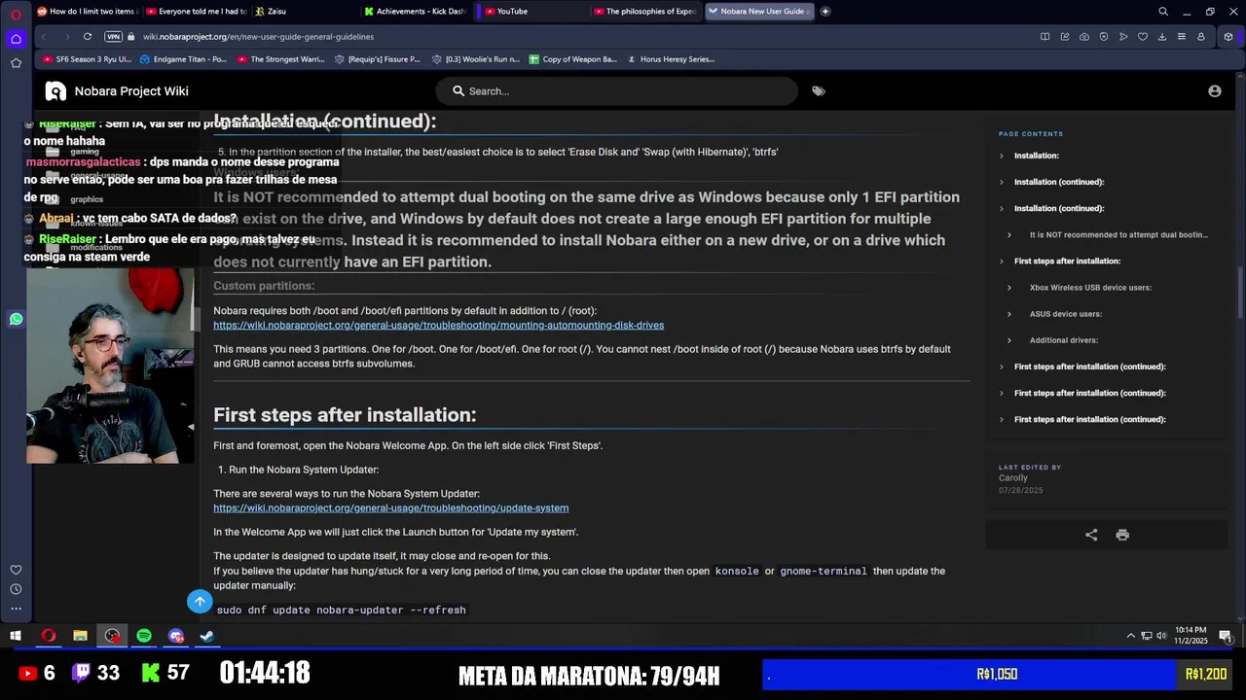Open sidebar heart favorites icon

click(16, 570)
